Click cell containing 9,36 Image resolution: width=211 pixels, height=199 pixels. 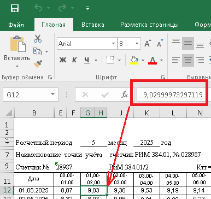(x=120, y=190)
